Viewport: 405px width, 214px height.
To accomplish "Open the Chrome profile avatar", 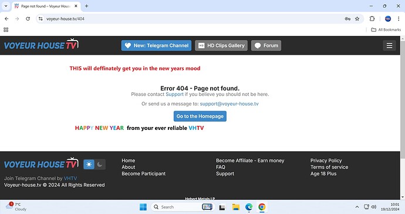I will point(388,19).
